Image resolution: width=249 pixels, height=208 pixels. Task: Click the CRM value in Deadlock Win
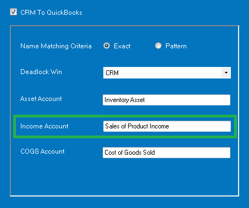tap(112, 73)
